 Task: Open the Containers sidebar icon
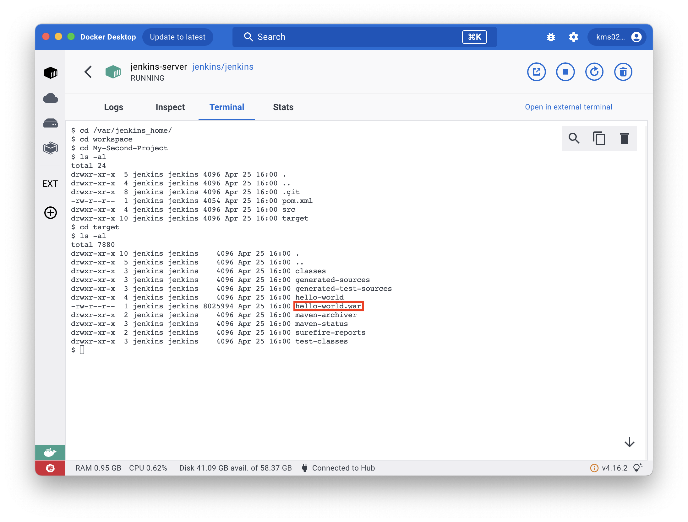(x=50, y=73)
